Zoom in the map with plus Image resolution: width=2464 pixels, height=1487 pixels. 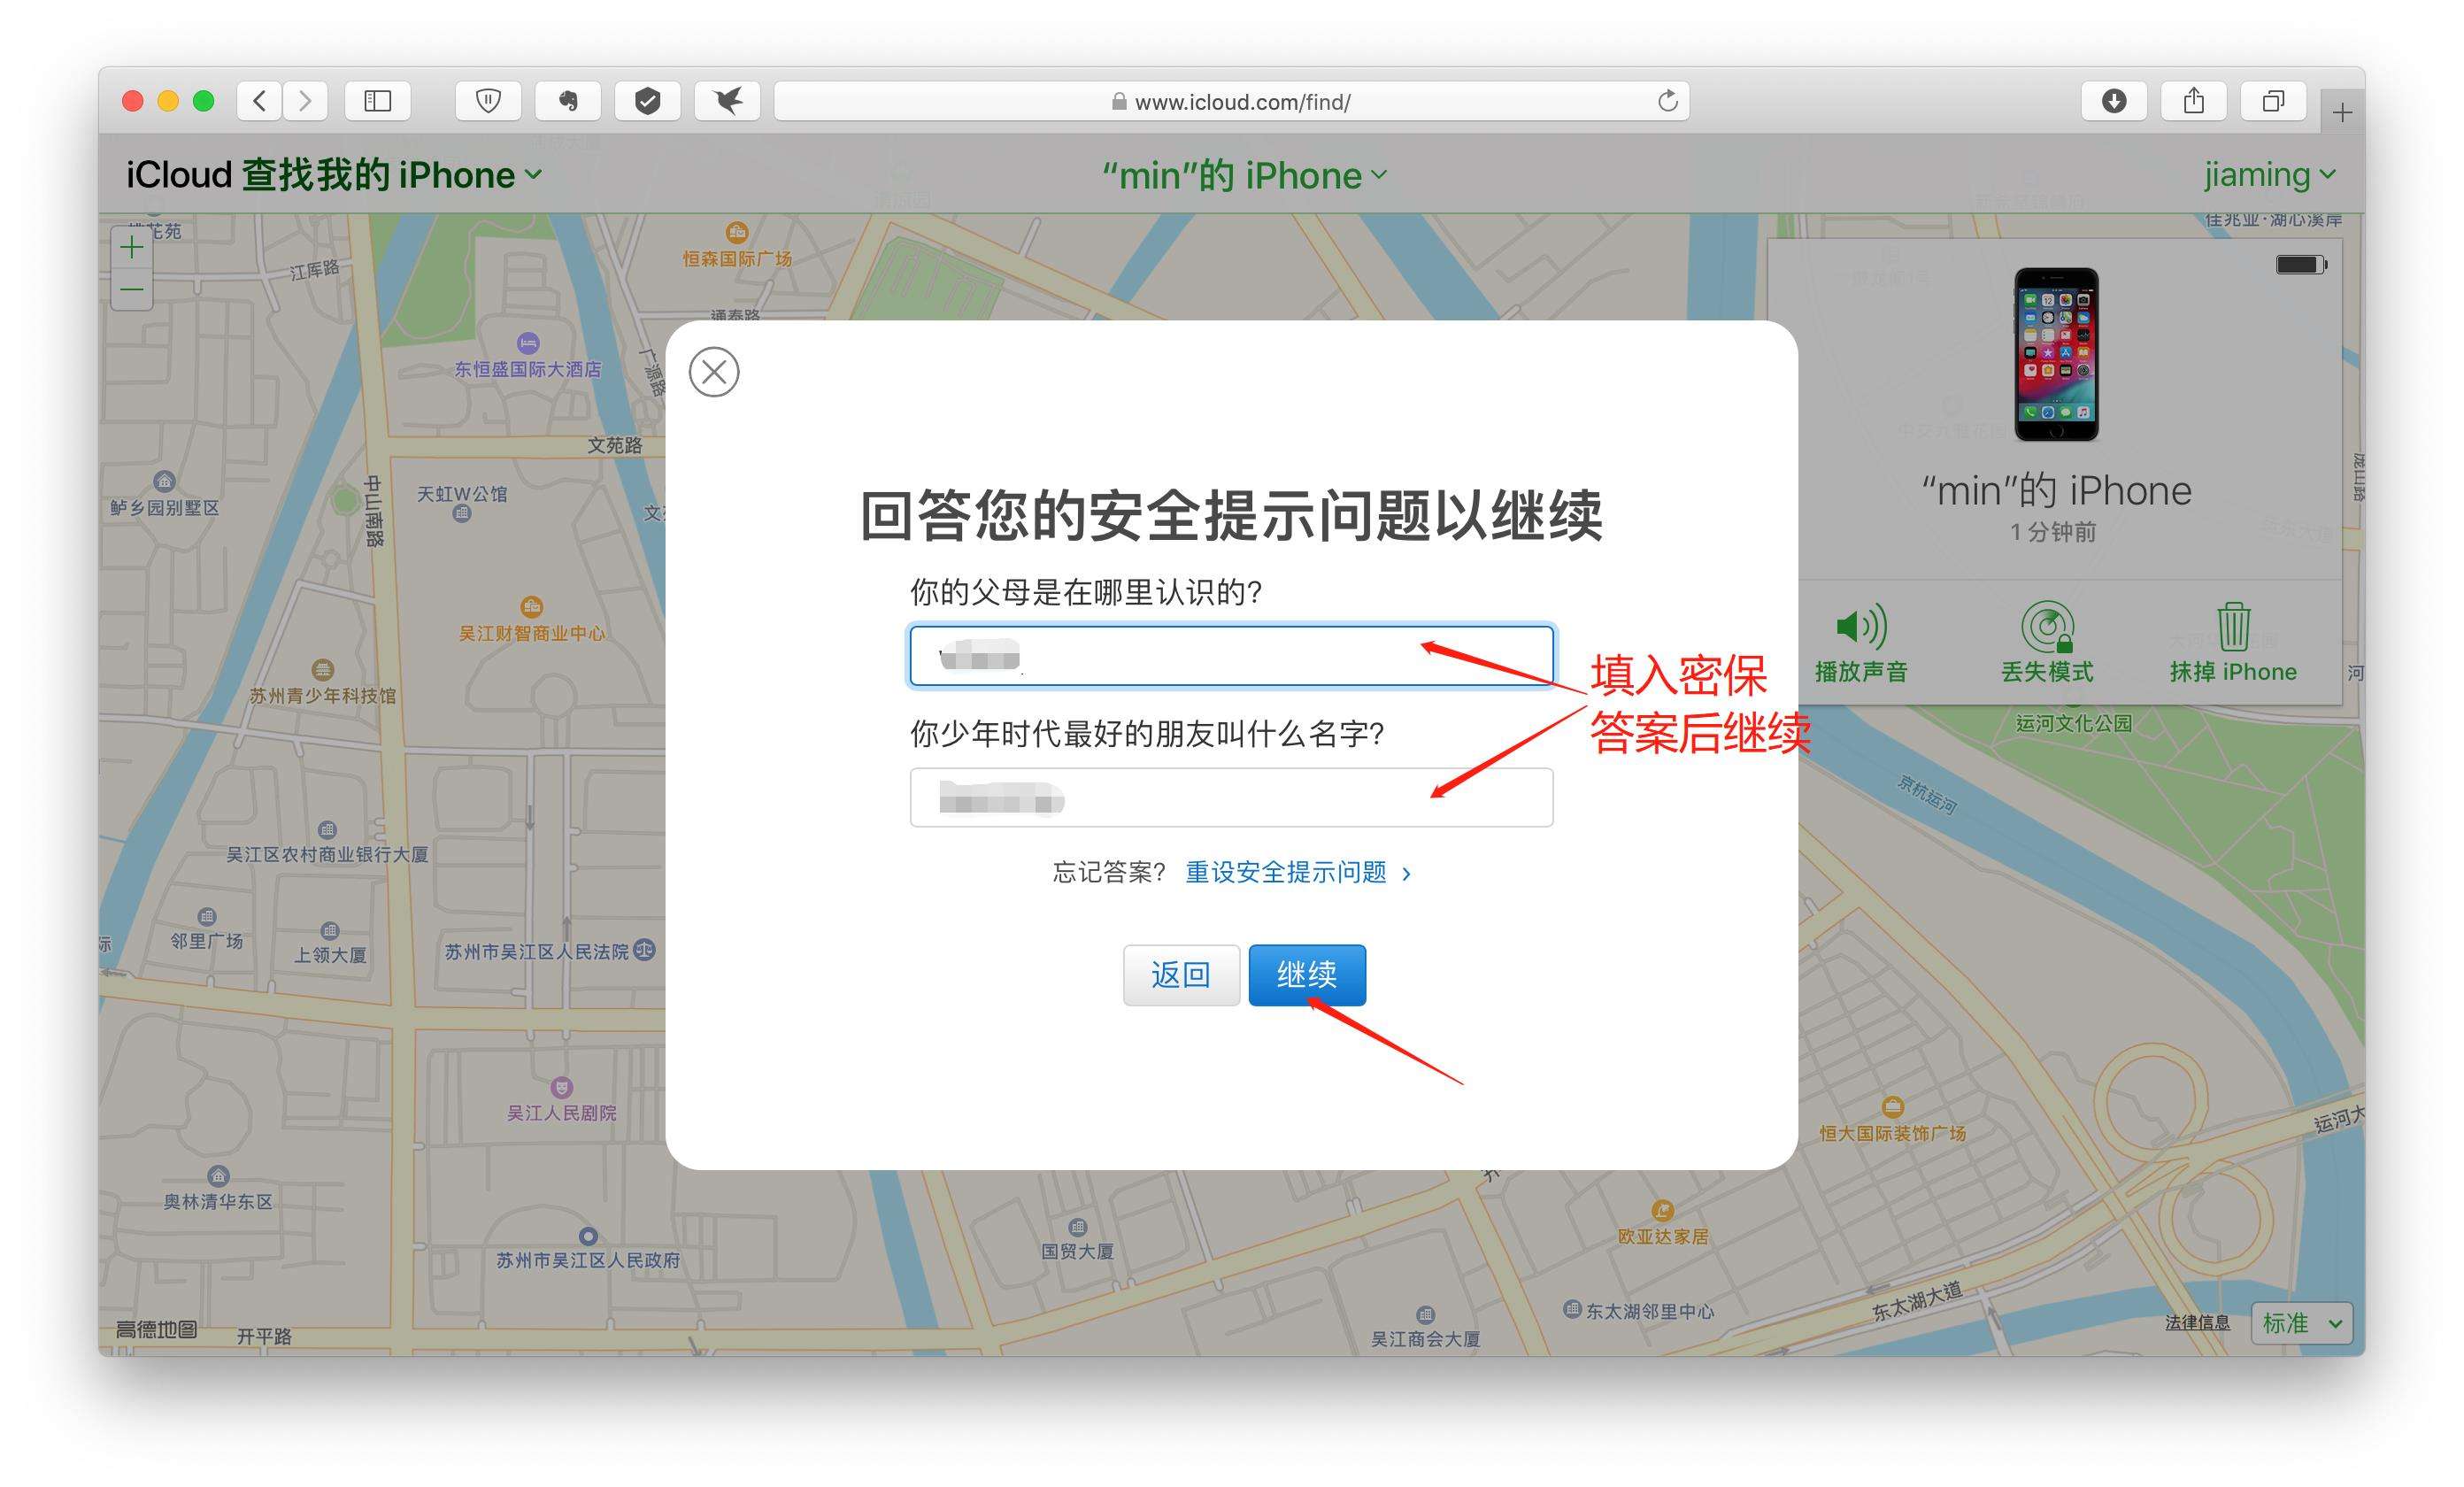[x=132, y=247]
